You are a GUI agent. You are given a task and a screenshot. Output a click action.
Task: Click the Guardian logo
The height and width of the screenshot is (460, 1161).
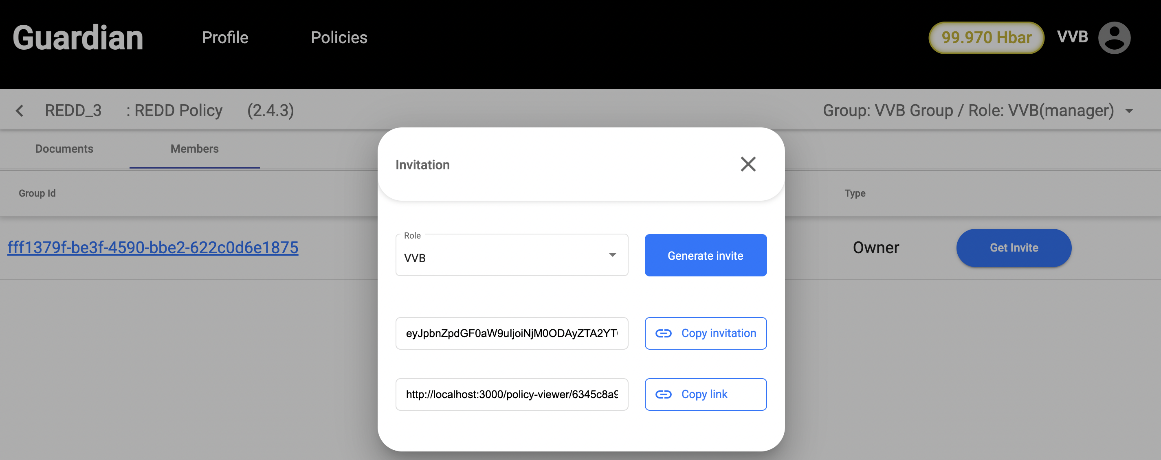tap(77, 38)
